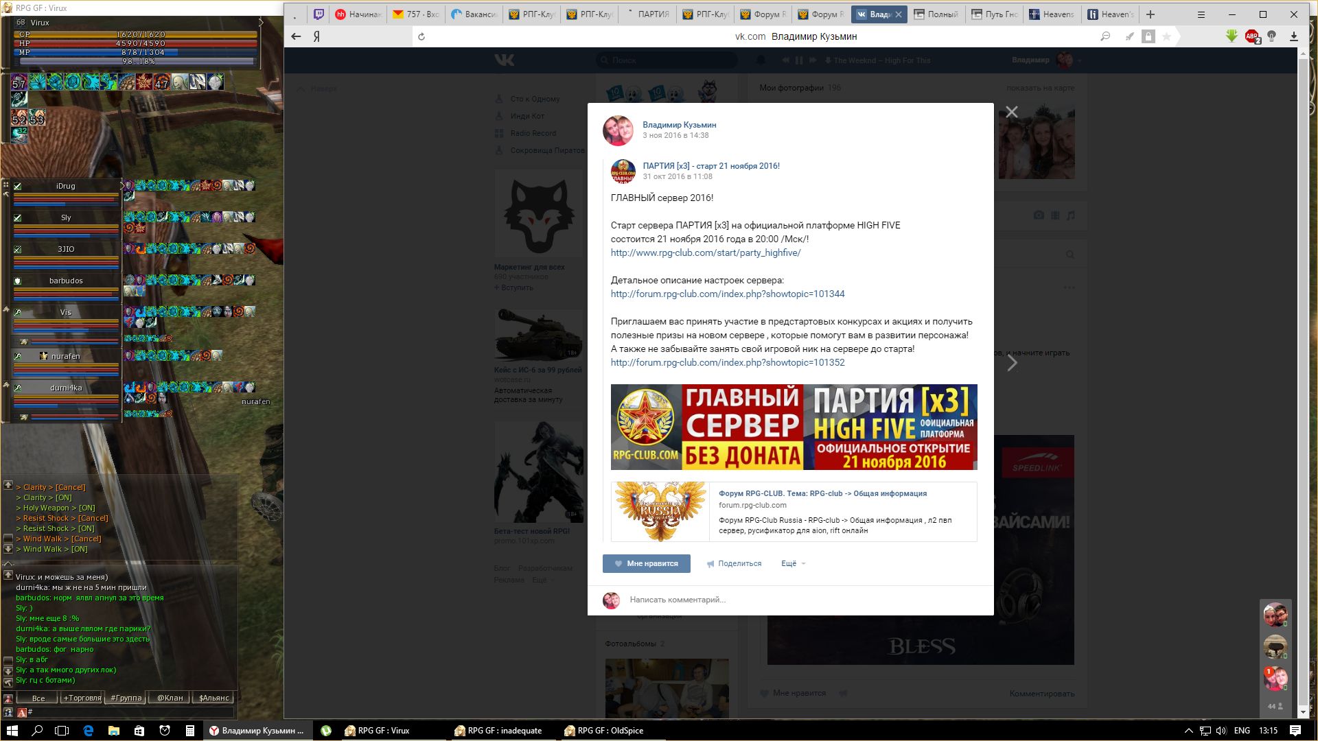Select party member nurafen
The height and width of the screenshot is (741, 1318).
66,356
